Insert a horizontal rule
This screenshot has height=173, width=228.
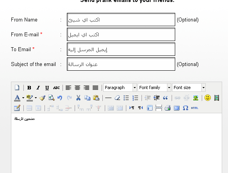(x=108, y=98)
